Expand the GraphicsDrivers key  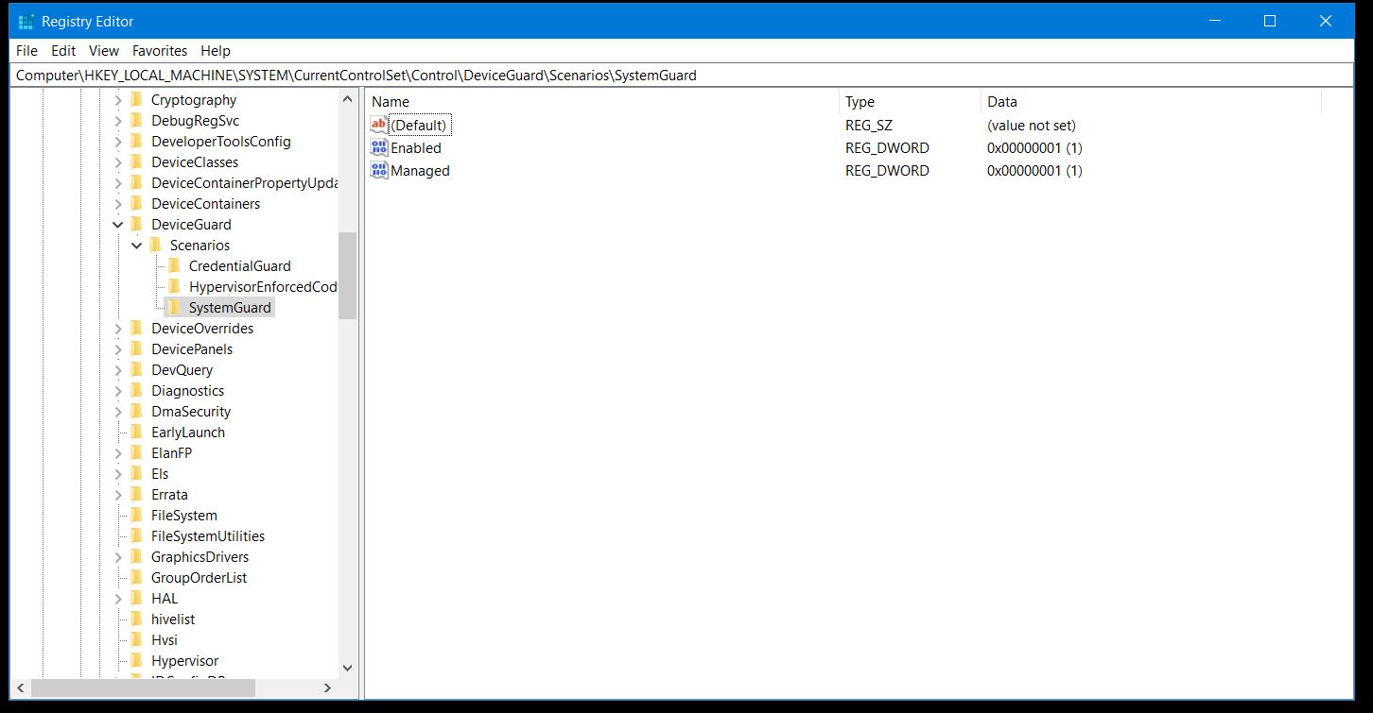pos(118,557)
